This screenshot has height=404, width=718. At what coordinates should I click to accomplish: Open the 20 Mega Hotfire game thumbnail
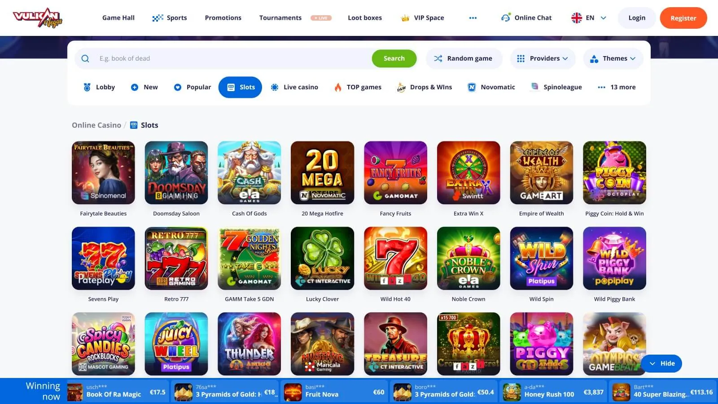click(x=322, y=173)
